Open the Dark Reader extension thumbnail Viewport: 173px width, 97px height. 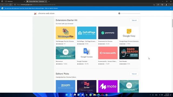coord(129,53)
